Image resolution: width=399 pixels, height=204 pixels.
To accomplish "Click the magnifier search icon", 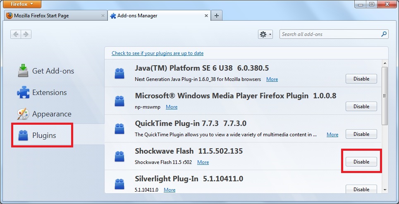I will coord(384,34).
